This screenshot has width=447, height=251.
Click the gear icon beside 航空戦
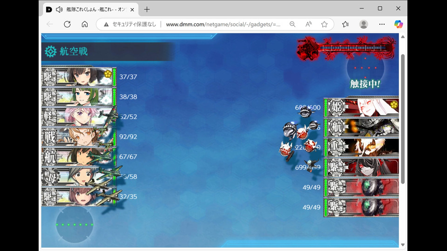[x=51, y=52]
